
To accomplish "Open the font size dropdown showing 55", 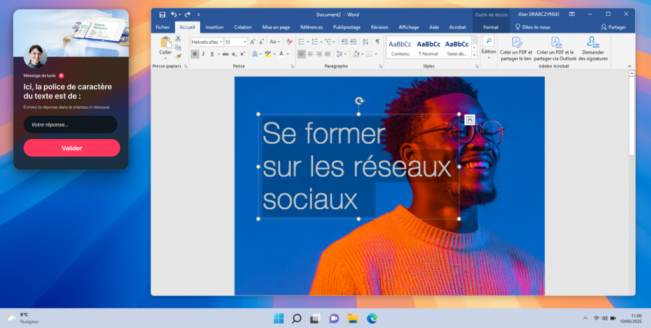I will click(x=244, y=42).
